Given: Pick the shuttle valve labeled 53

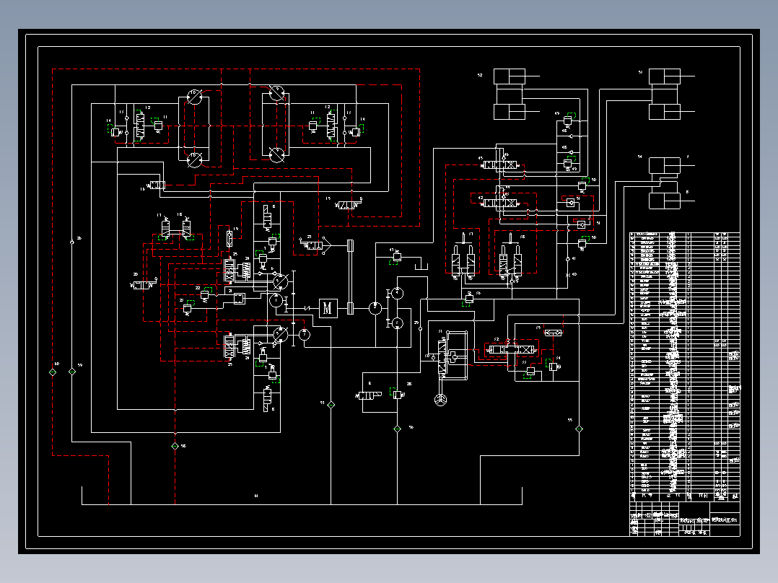Looking at the screenshot, I should point(554,333).
